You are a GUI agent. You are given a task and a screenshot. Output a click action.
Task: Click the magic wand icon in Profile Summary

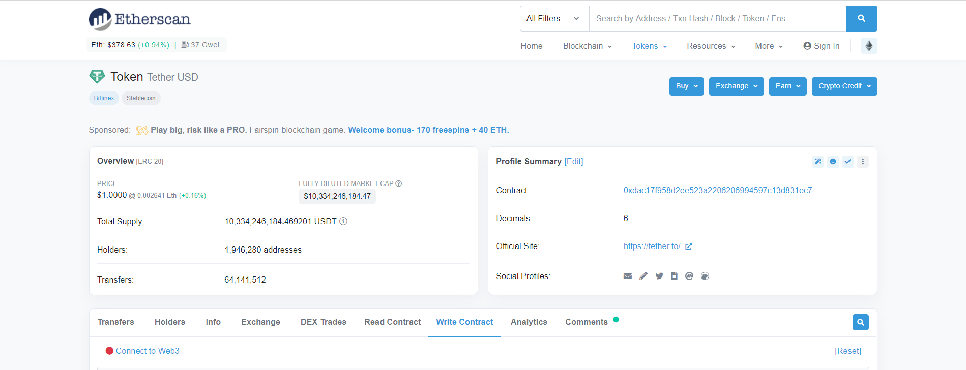tap(818, 162)
